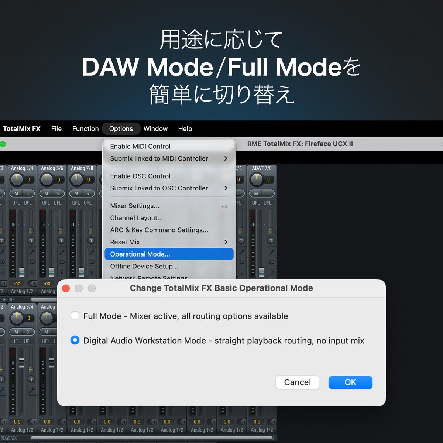Choose Enable OSC Control menu item
Viewport: 443px width, 443px height.
169,176
